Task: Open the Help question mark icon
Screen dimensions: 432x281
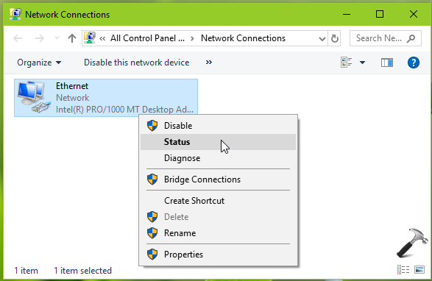Action: pos(414,63)
